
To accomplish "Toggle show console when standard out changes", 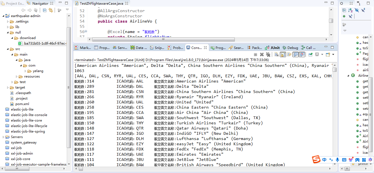I will point(296,54).
